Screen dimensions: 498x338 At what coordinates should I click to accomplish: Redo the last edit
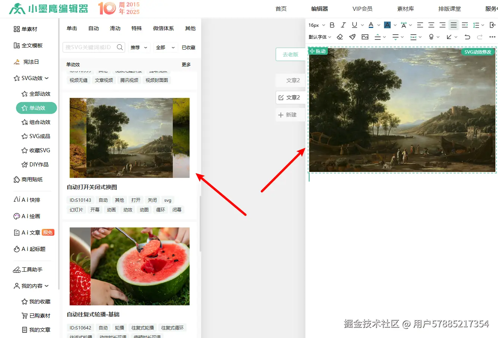click(x=480, y=37)
